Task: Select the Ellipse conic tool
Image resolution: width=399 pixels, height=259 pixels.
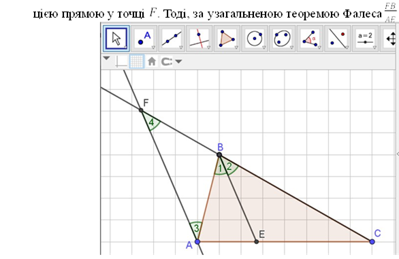Action: click(x=283, y=39)
